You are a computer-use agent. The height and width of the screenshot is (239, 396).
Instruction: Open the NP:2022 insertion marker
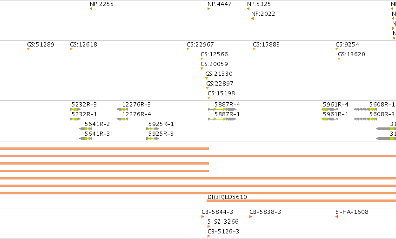(x=252, y=19)
